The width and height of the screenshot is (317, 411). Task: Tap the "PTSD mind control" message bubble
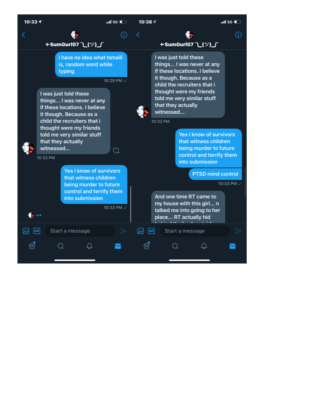point(215,174)
